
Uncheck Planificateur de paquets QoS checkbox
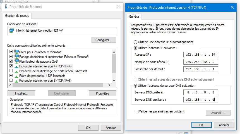[x=11, y=61]
